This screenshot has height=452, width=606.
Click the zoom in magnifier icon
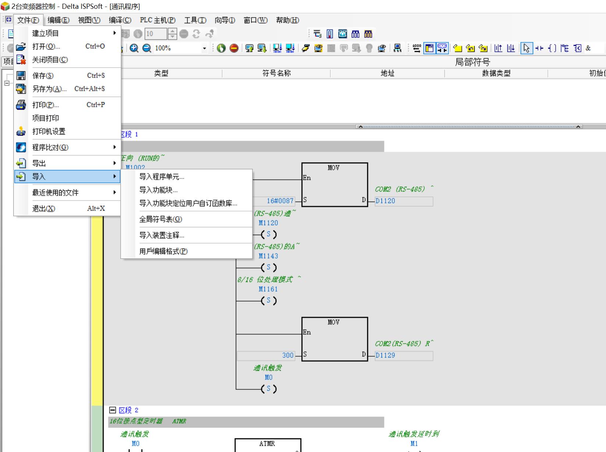click(134, 48)
